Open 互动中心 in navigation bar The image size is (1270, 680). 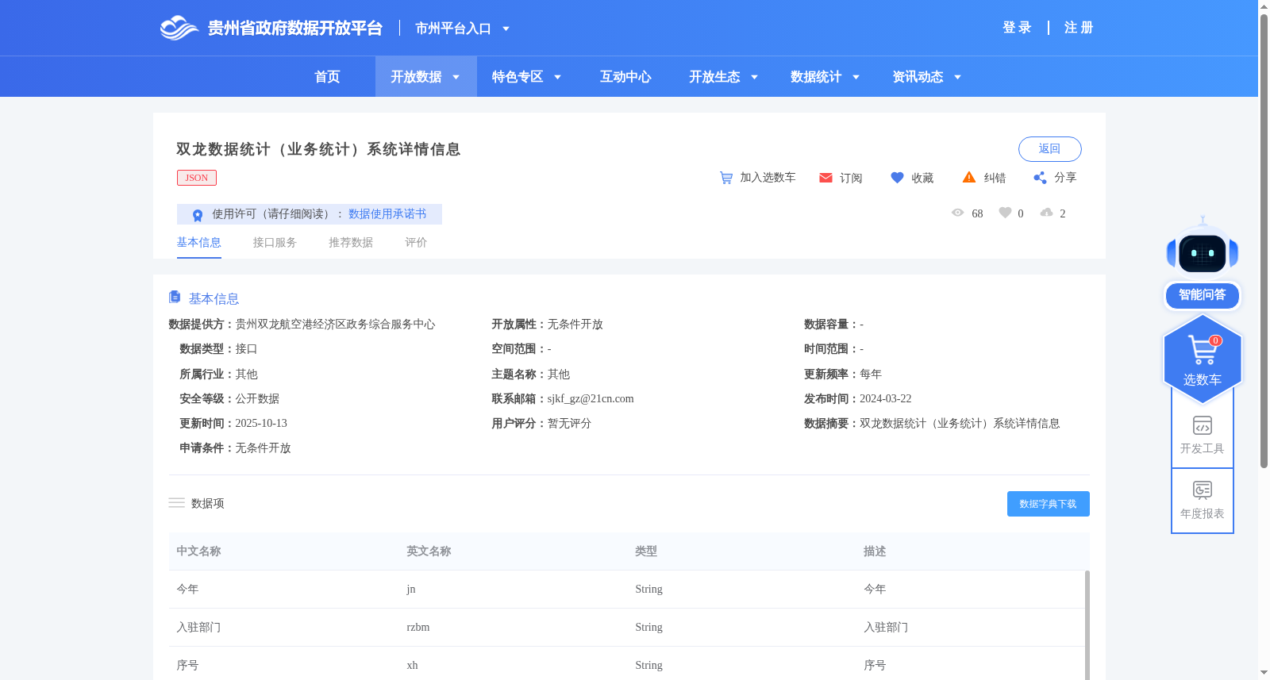tap(625, 77)
